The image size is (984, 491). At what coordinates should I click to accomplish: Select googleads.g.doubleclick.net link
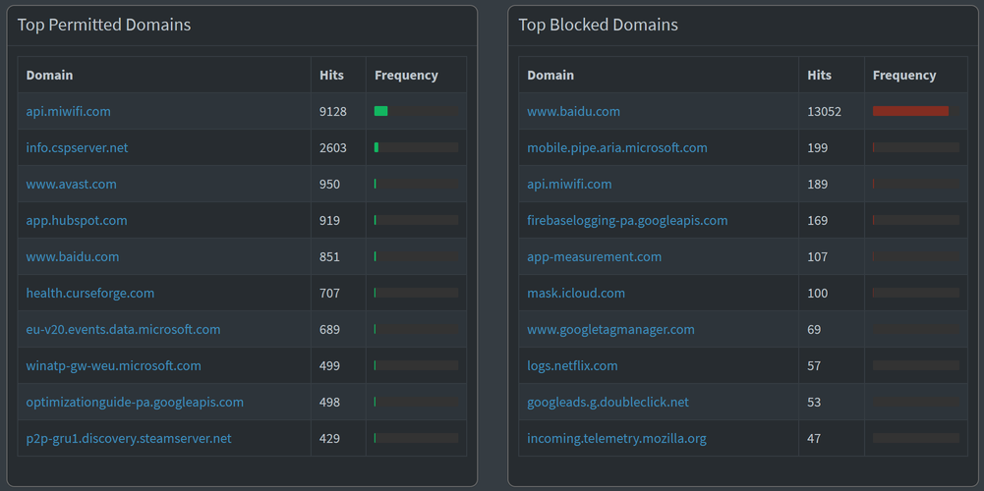pos(608,403)
